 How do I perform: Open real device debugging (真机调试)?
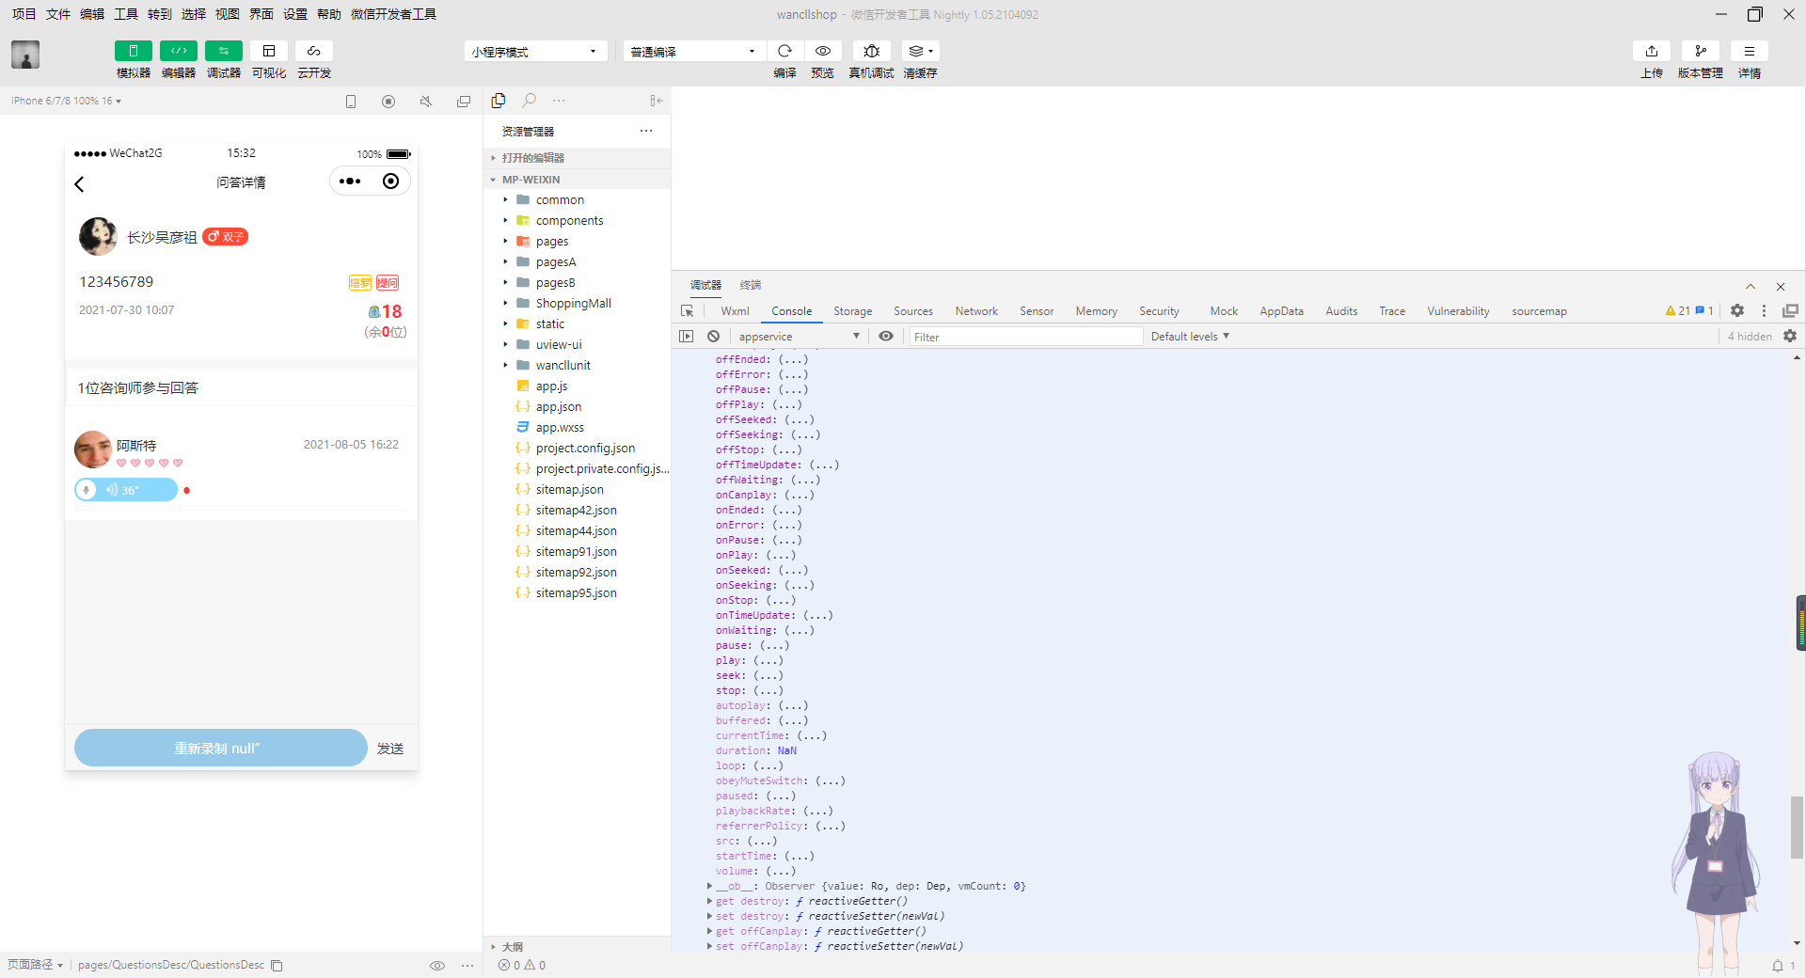(x=871, y=52)
